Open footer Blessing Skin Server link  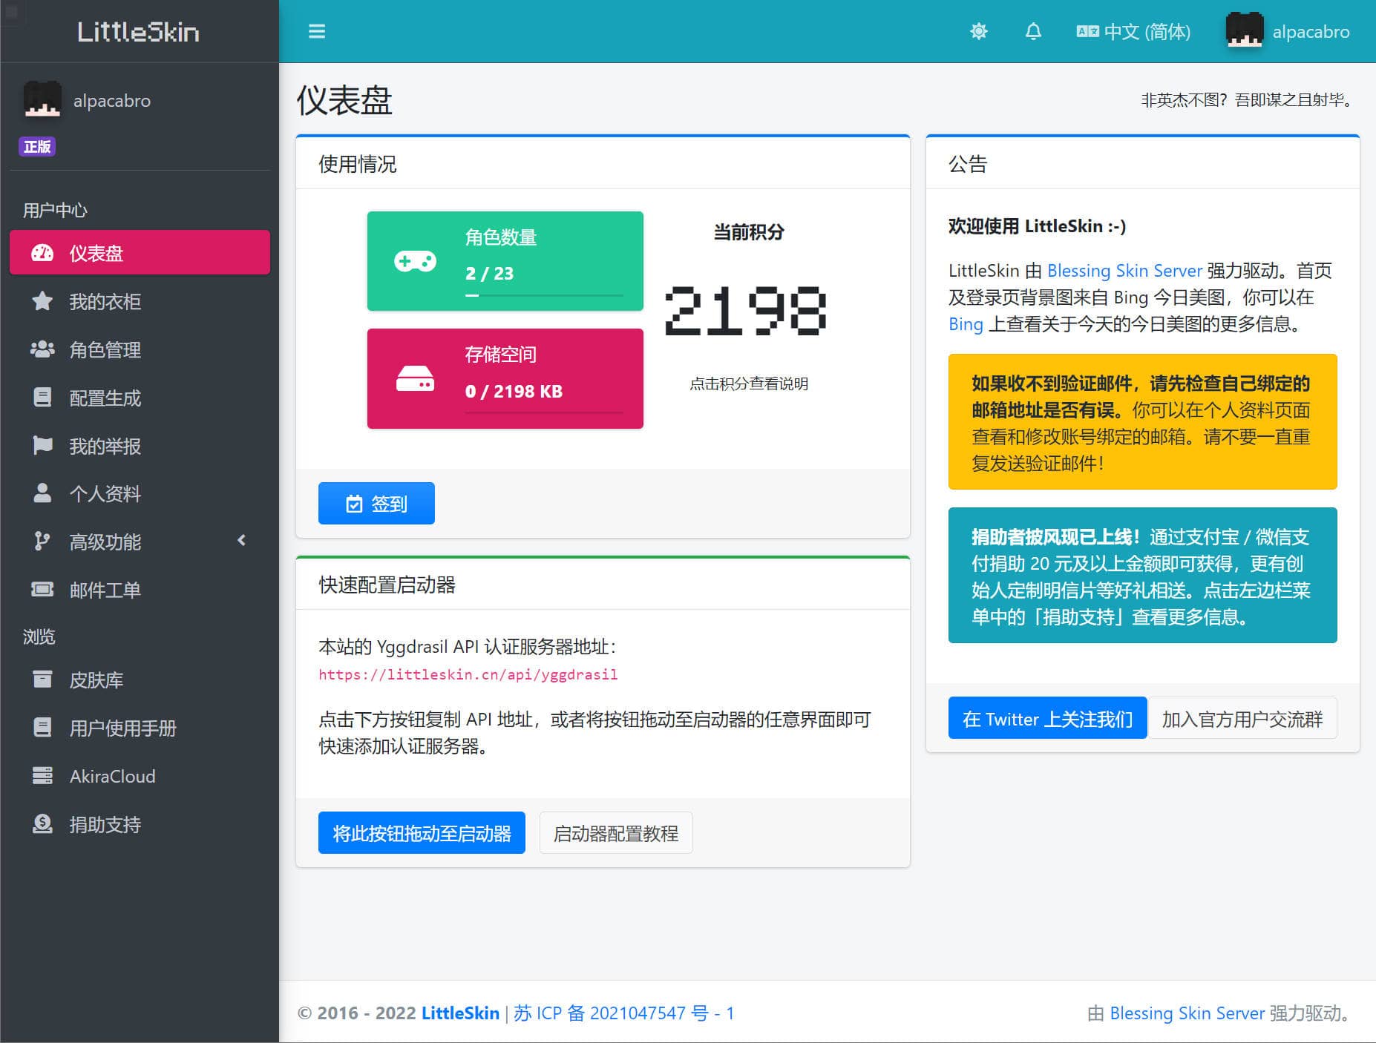click(x=1187, y=1013)
